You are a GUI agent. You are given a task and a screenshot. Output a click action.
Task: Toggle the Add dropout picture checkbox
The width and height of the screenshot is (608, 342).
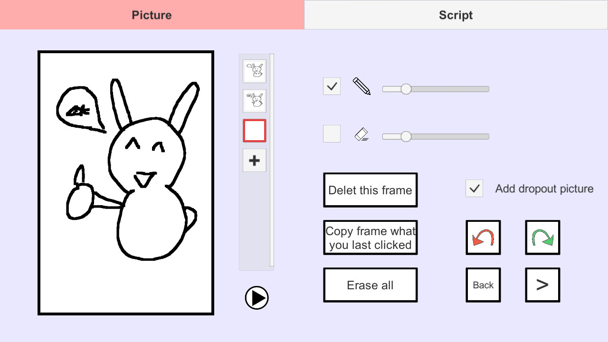474,189
